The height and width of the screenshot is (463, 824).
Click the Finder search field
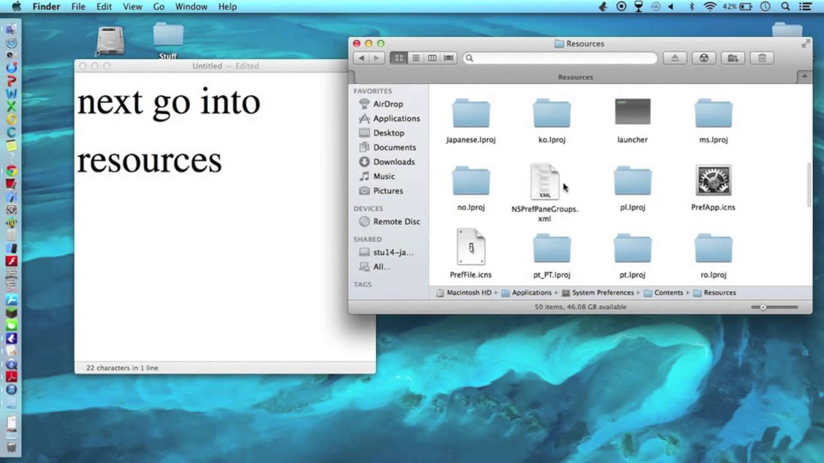point(560,58)
